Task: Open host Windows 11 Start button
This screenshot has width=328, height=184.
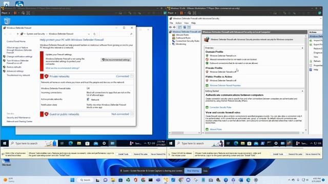Action: pyautogui.click(x=72, y=180)
